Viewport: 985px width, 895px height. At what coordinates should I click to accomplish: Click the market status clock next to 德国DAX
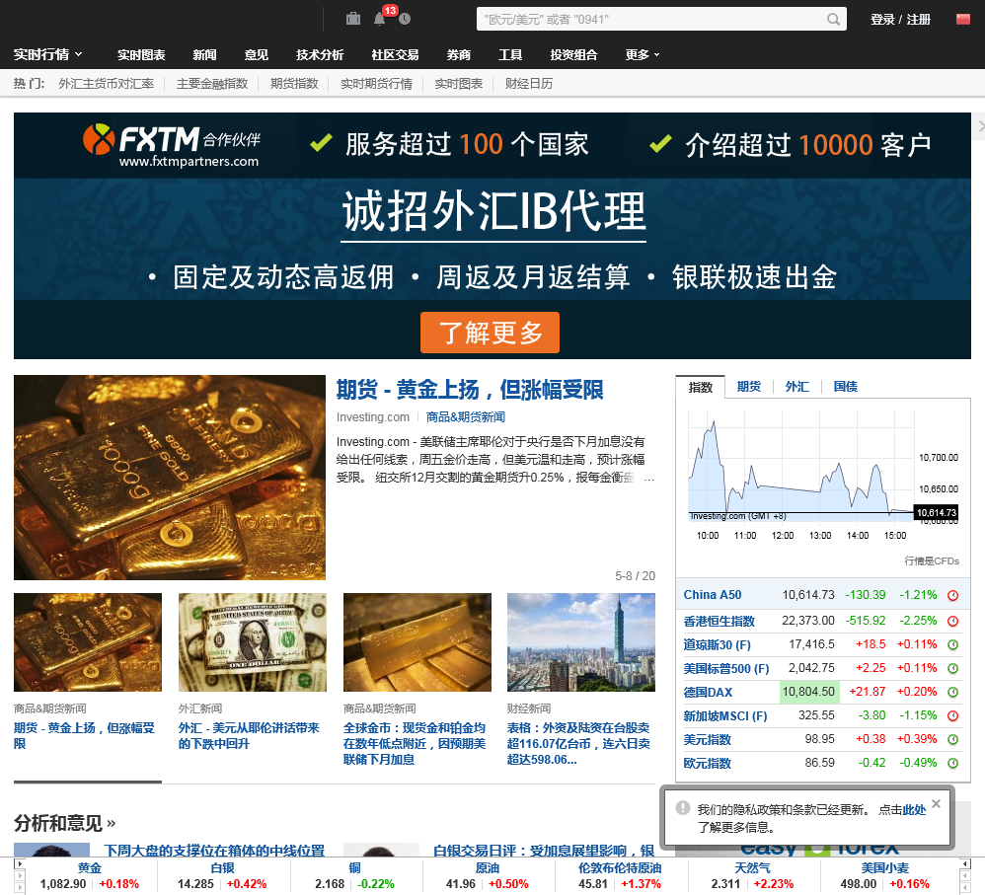[951, 691]
